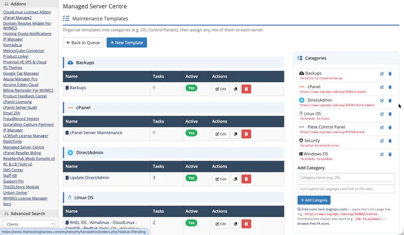The height and width of the screenshot is (235, 404).
Task: Open WHMCS License Manager addon
Action: (x=25, y=198)
